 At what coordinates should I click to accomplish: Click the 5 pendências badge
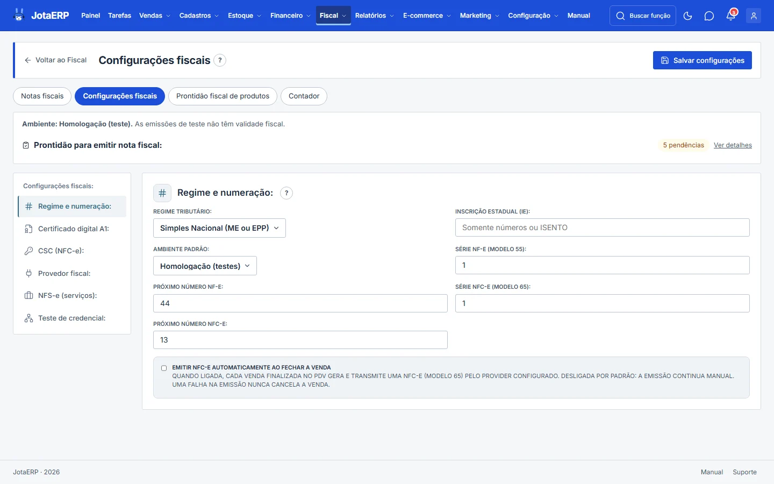pyautogui.click(x=683, y=145)
